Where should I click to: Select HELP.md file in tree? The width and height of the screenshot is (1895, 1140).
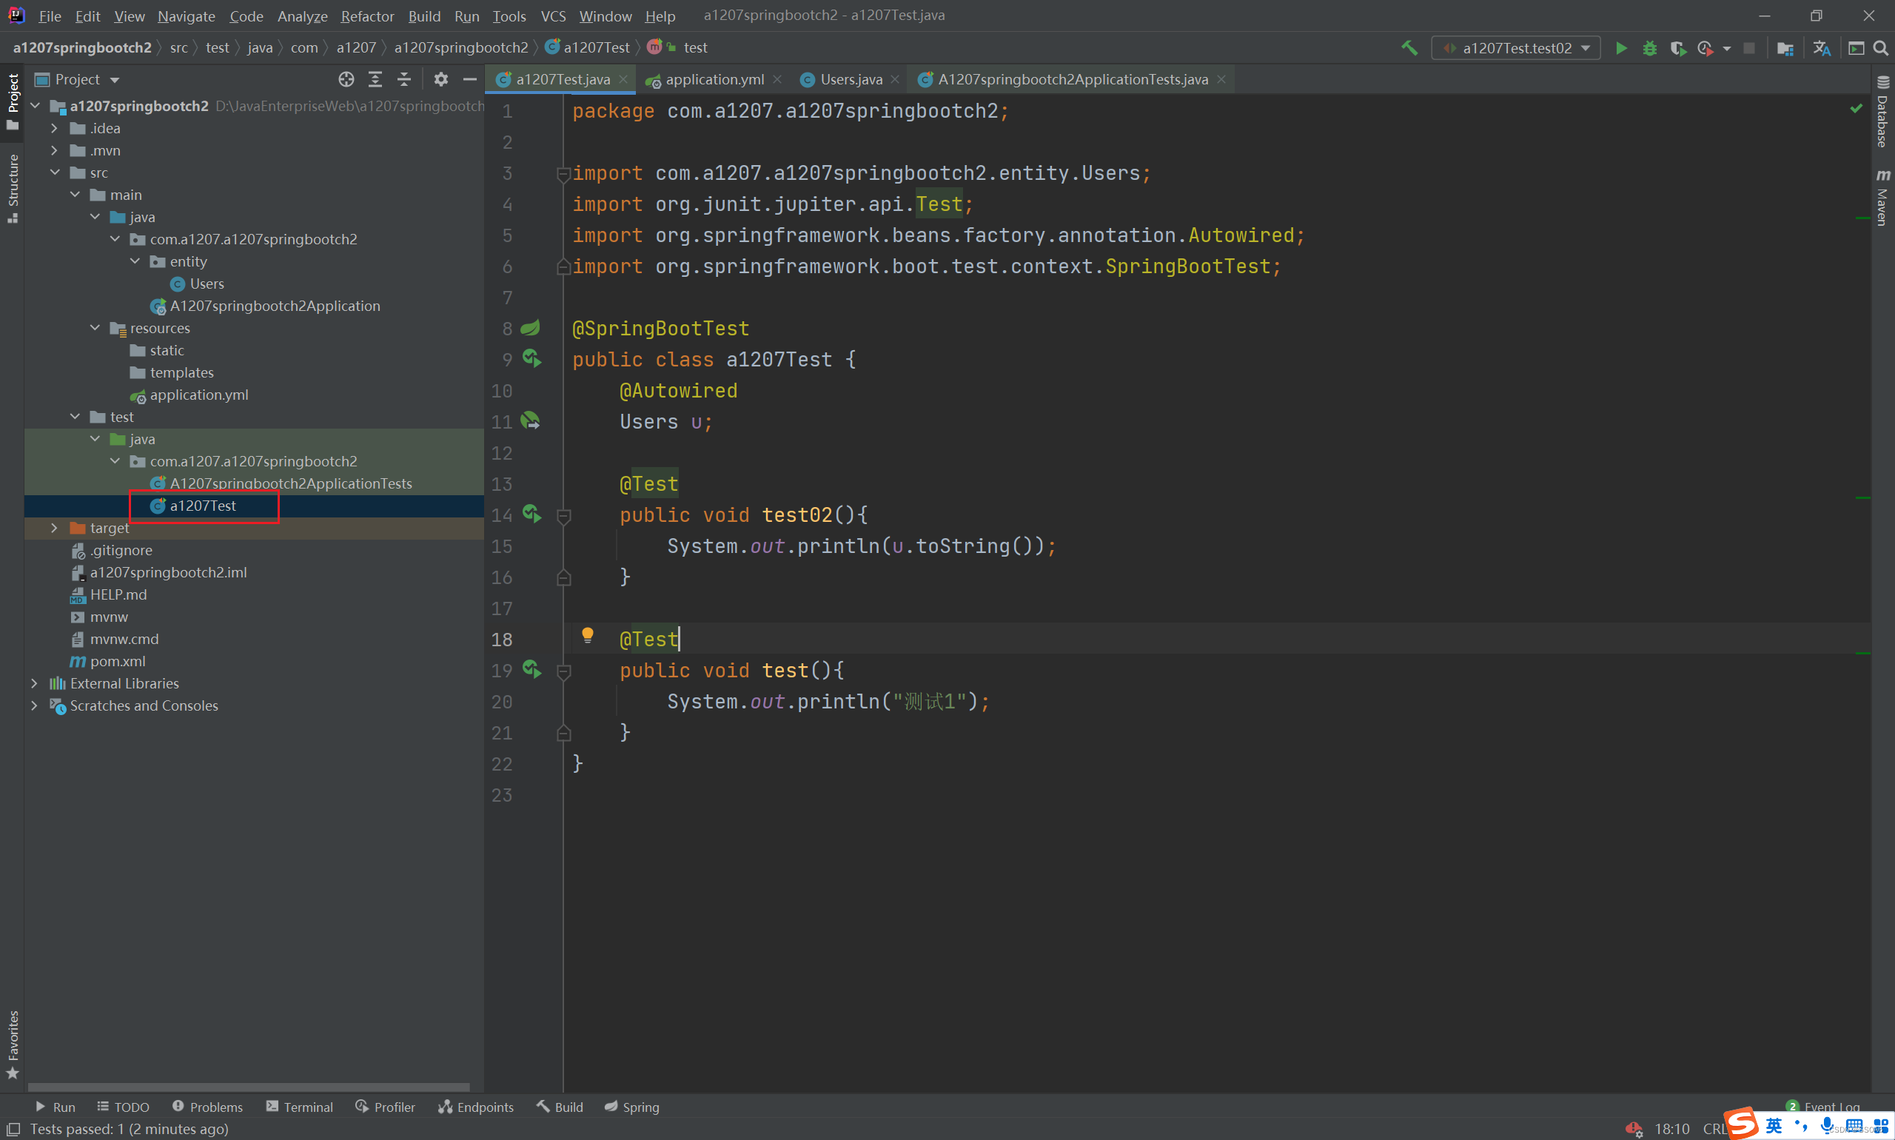coord(118,594)
